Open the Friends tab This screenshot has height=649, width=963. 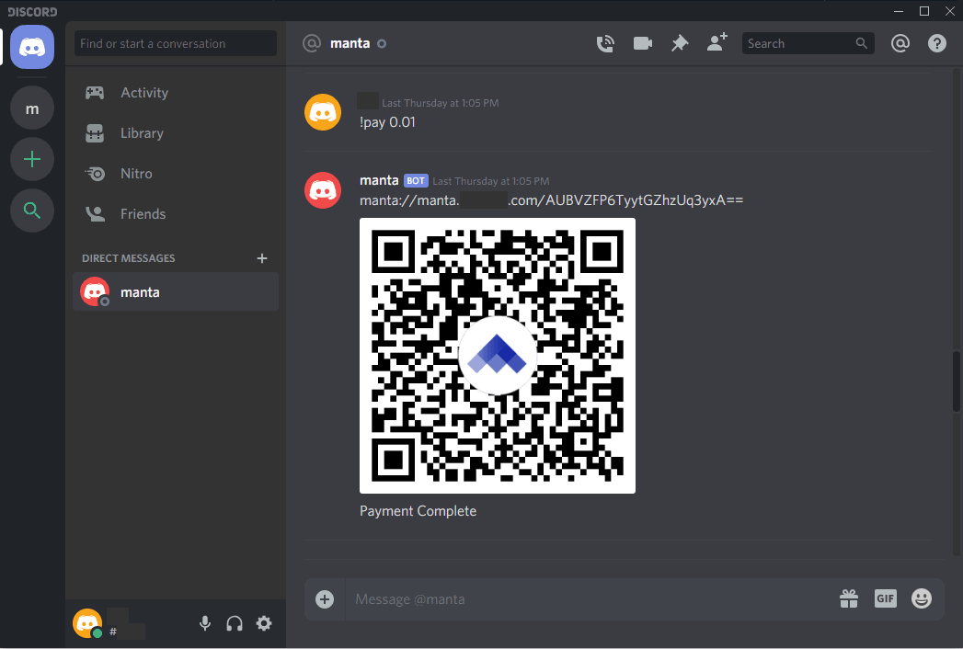click(x=176, y=214)
